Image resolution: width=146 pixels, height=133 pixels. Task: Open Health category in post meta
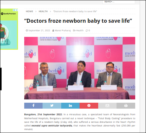(80, 31)
